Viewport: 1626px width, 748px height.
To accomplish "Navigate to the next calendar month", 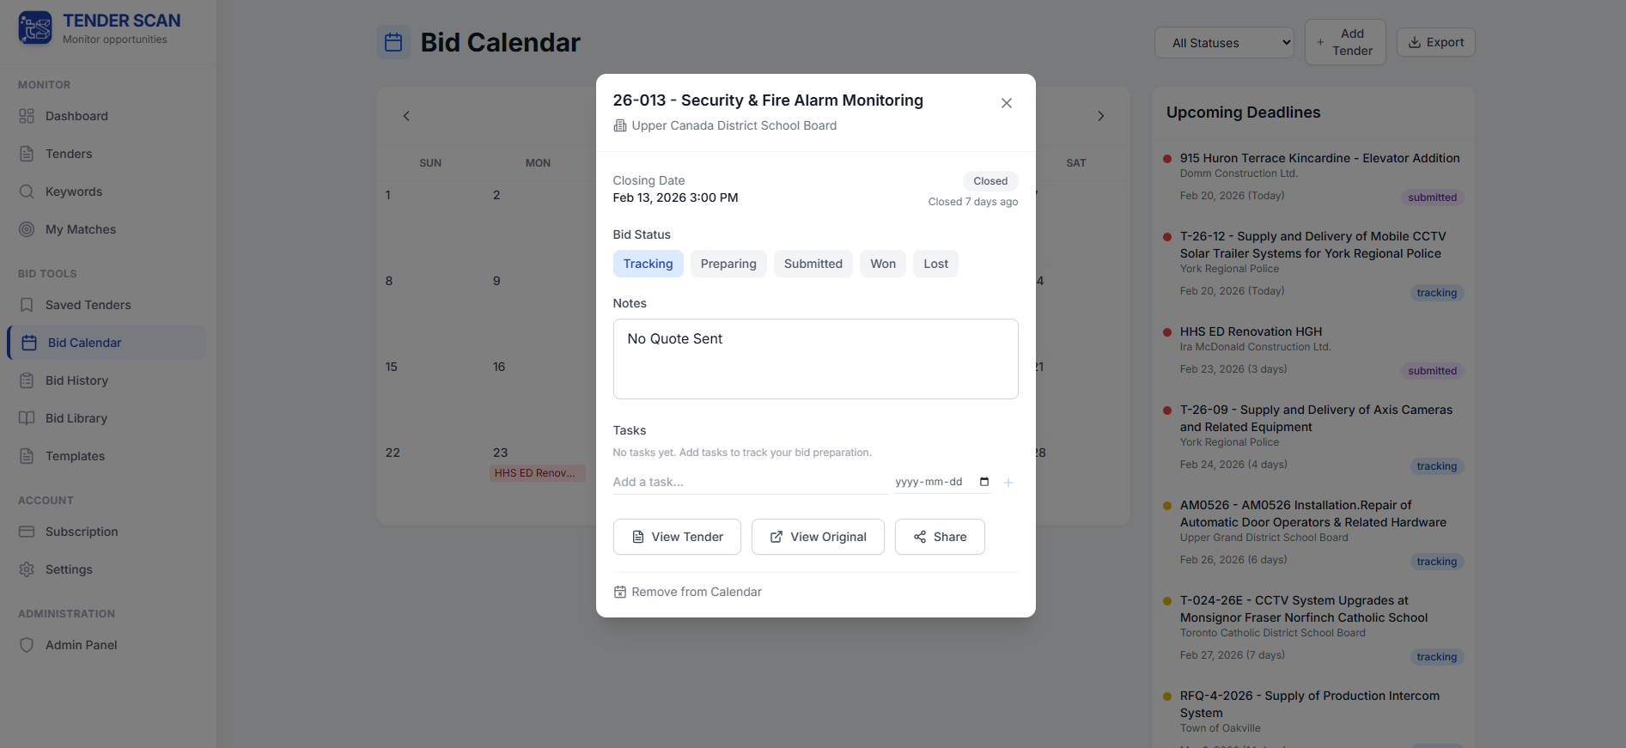I will [x=1101, y=115].
